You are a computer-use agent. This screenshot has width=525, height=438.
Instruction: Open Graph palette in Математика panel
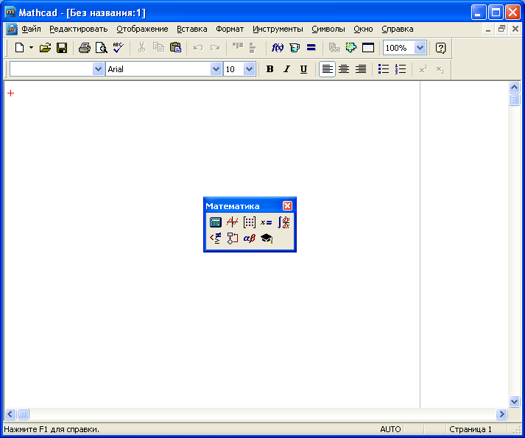point(233,222)
